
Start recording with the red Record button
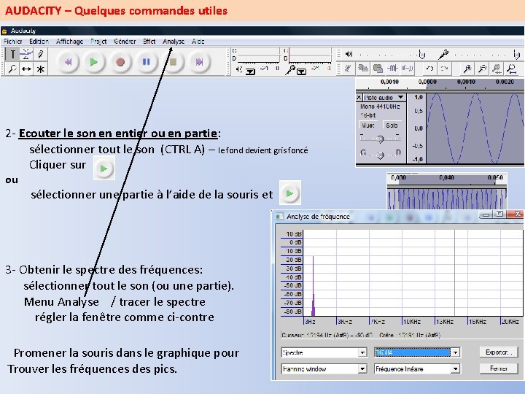120,62
